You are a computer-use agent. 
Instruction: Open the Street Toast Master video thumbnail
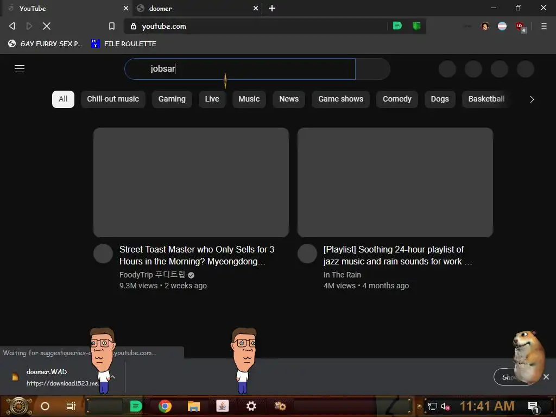(x=191, y=182)
